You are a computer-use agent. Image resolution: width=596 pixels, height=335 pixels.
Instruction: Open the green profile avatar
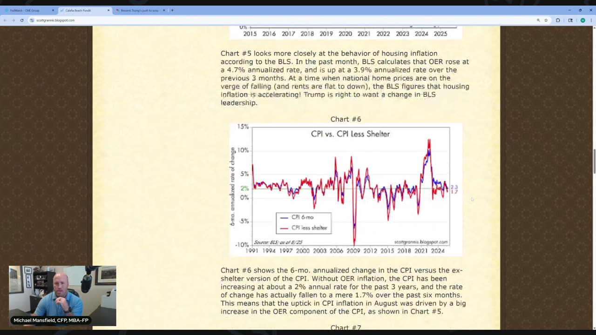(582, 20)
